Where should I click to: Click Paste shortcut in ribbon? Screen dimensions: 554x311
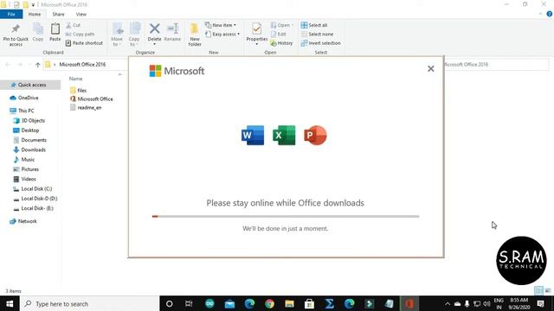(84, 43)
